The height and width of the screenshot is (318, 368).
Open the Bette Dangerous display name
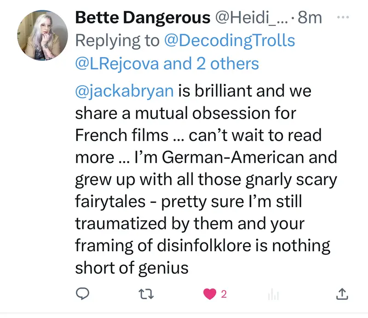142,18
